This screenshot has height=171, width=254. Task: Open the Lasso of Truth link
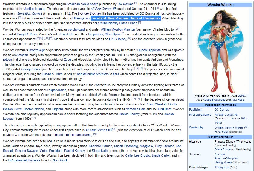[52, 74]
